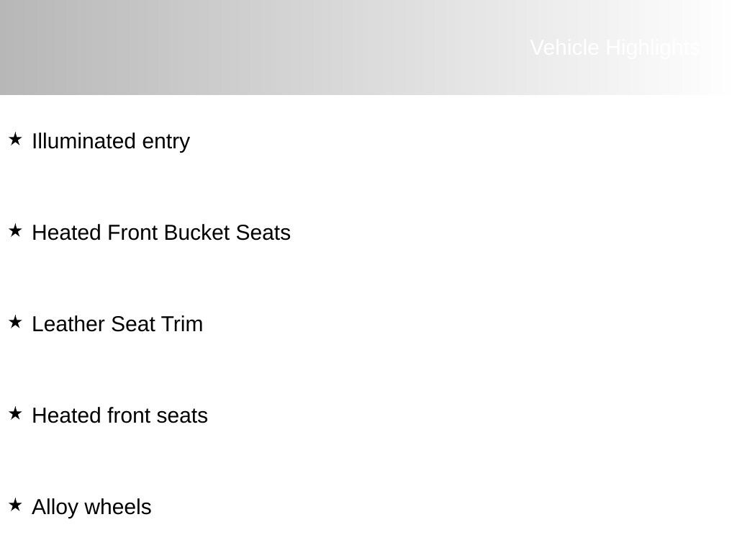Click the Leather Seat Trim text
Viewport: 737px width, 553px height.
(117, 325)
